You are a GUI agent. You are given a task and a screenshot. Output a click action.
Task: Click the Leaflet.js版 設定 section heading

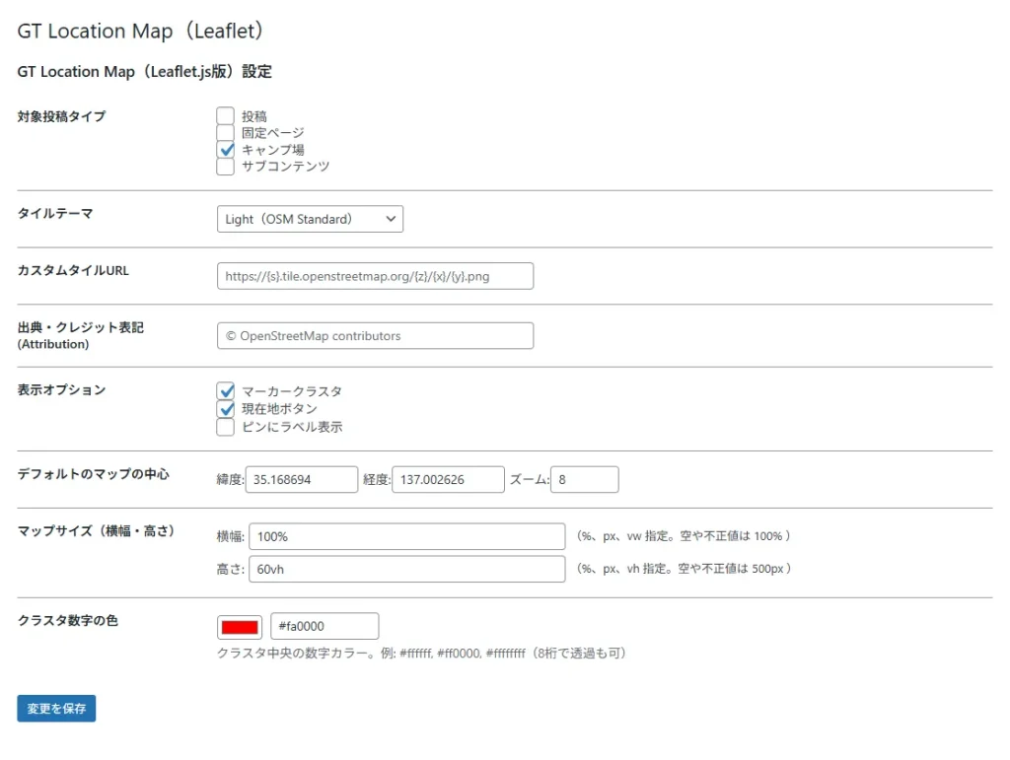coord(144,71)
